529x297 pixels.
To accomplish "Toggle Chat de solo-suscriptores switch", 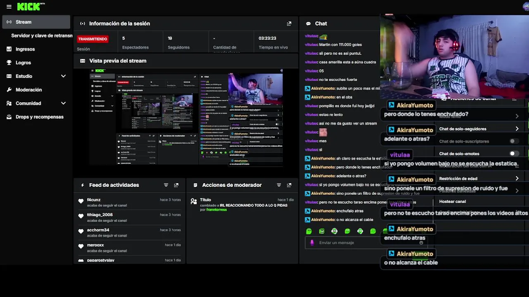I will point(513,141).
